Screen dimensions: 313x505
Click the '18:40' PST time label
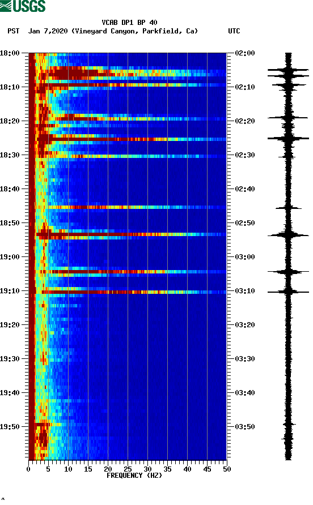point(10,189)
